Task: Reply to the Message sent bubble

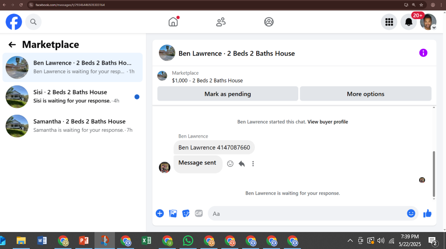Action: point(241,164)
